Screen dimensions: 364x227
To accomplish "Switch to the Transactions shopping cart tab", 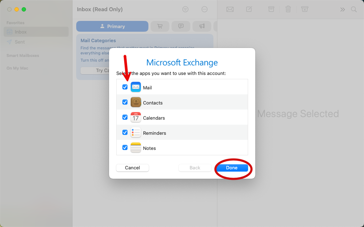I will tap(160, 26).
